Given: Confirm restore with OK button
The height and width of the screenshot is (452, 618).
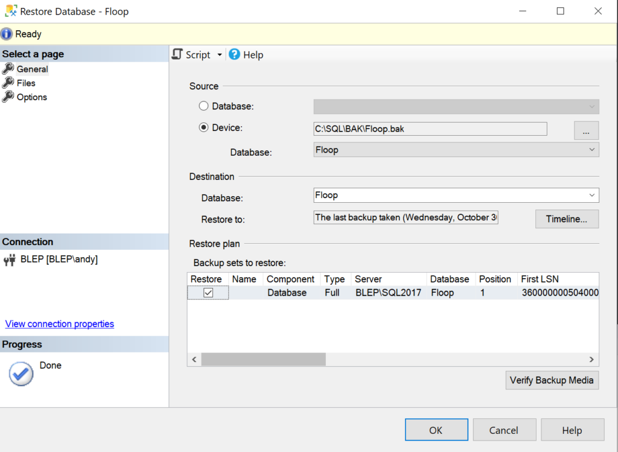Looking at the screenshot, I should (x=436, y=430).
